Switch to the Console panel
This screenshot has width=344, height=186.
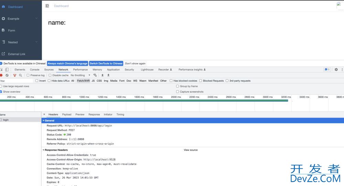tap(35, 70)
